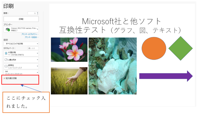Click the purple arrow shape in preview
Screen dimensions: 199x114
coord(166,76)
